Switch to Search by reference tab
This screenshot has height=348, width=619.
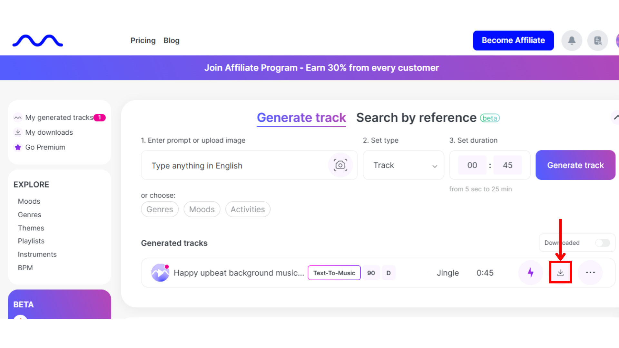click(416, 118)
